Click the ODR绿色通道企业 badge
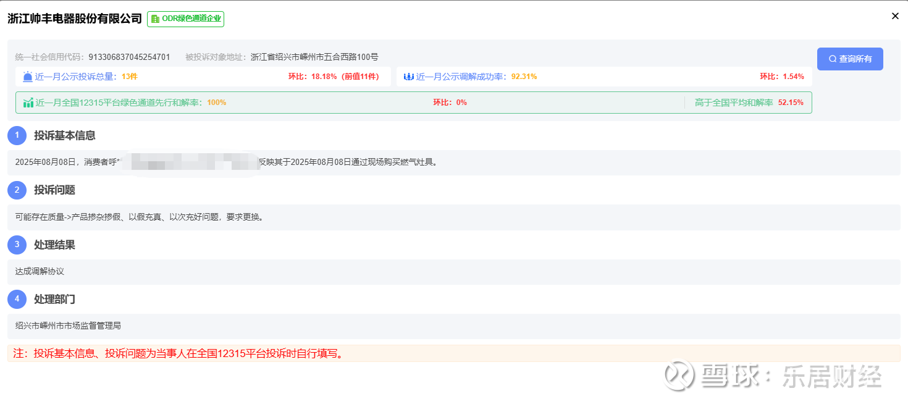 click(x=185, y=19)
